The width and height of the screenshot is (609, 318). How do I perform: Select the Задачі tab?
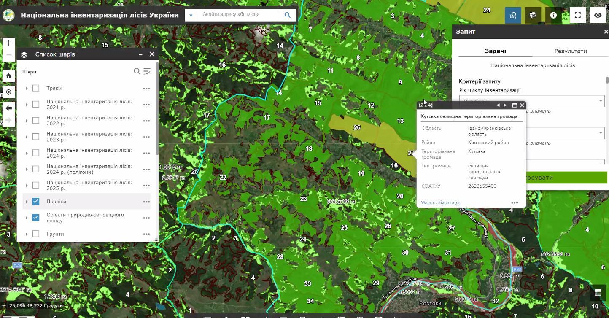click(495, 51)
